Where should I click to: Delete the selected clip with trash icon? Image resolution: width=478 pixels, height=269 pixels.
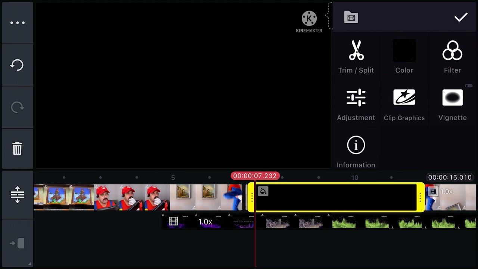click(x=17, y=149)
